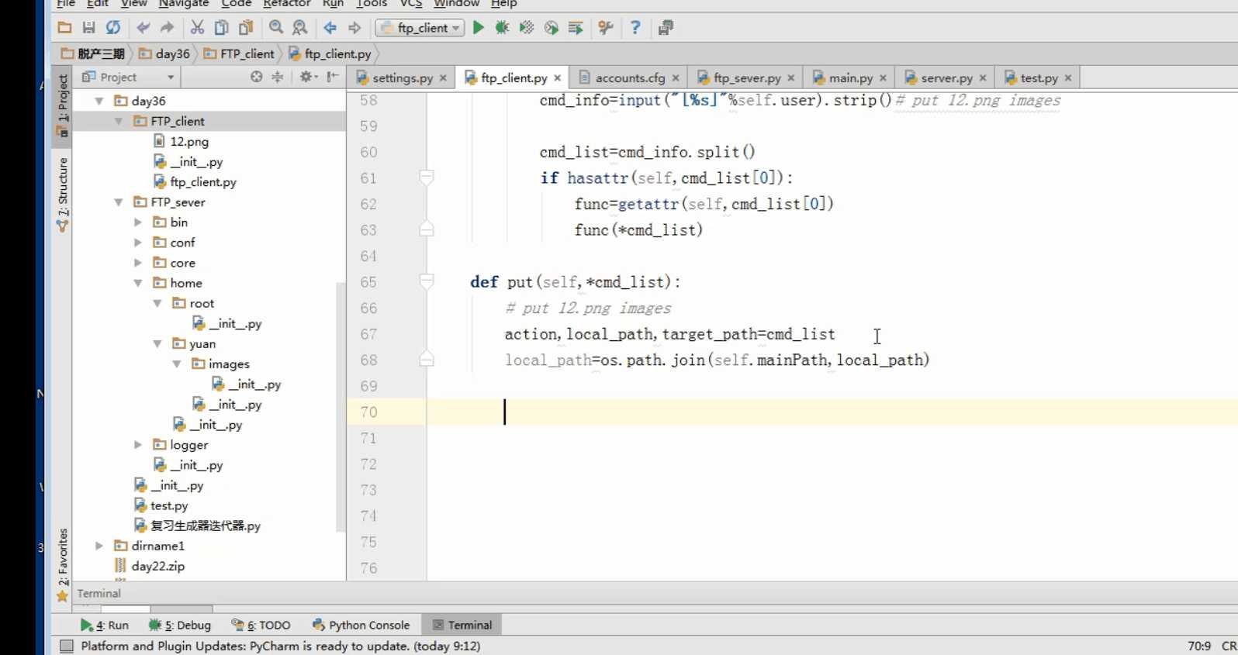
Task: Navigate forward with the right arrow
Action: pos(354,28)
